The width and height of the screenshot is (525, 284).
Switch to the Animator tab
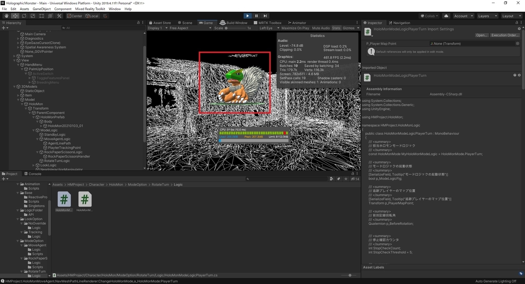coord(297,23)
